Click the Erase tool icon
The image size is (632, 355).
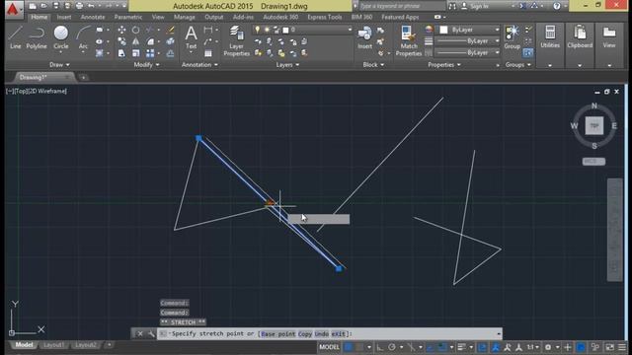(171, 30)
